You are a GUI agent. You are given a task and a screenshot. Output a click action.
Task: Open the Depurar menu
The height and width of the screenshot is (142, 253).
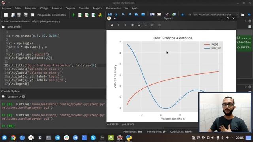coord(70,8)
